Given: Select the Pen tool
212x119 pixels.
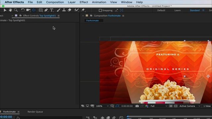Looking at the screenshot, I should point(46,10).
